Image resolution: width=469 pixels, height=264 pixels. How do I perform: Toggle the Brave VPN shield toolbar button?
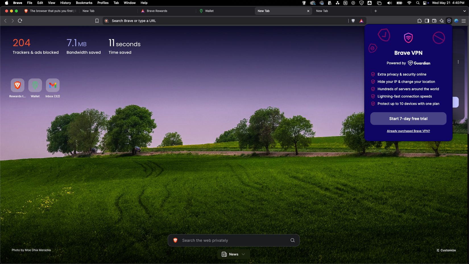point(449,21)
